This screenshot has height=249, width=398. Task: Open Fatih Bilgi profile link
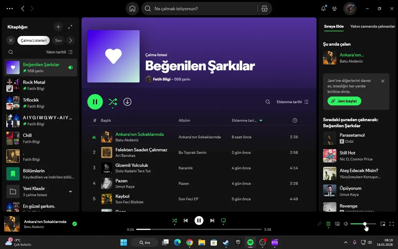click(162, 79)
